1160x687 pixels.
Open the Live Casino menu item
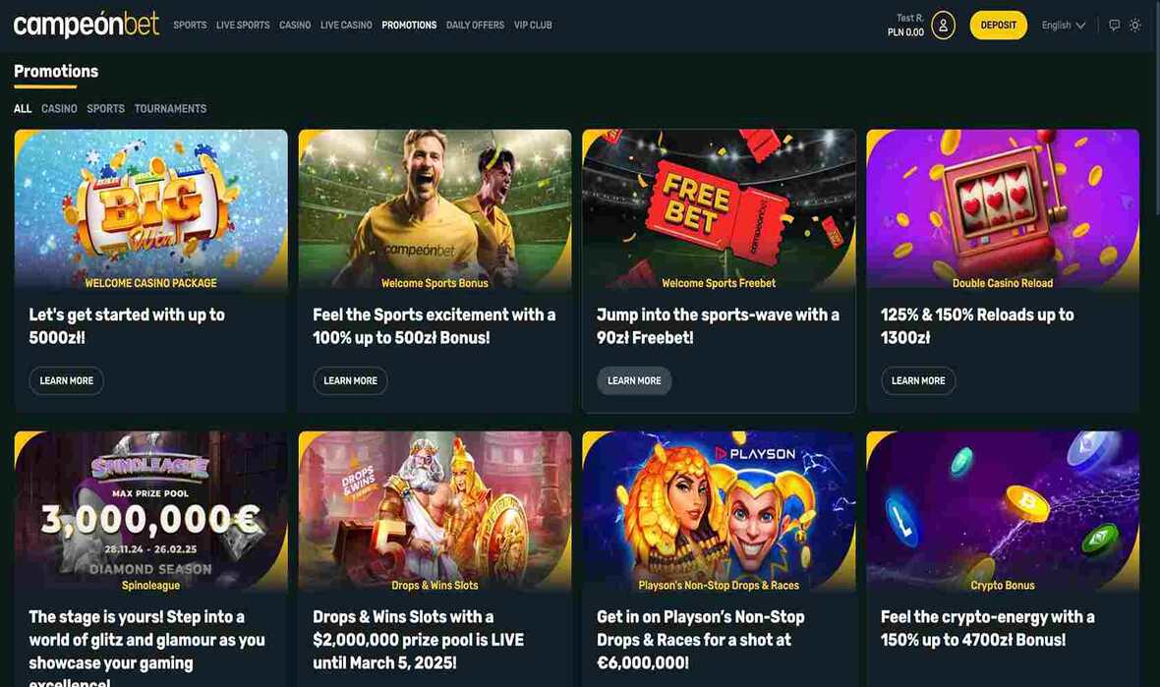tap(346, 26)
